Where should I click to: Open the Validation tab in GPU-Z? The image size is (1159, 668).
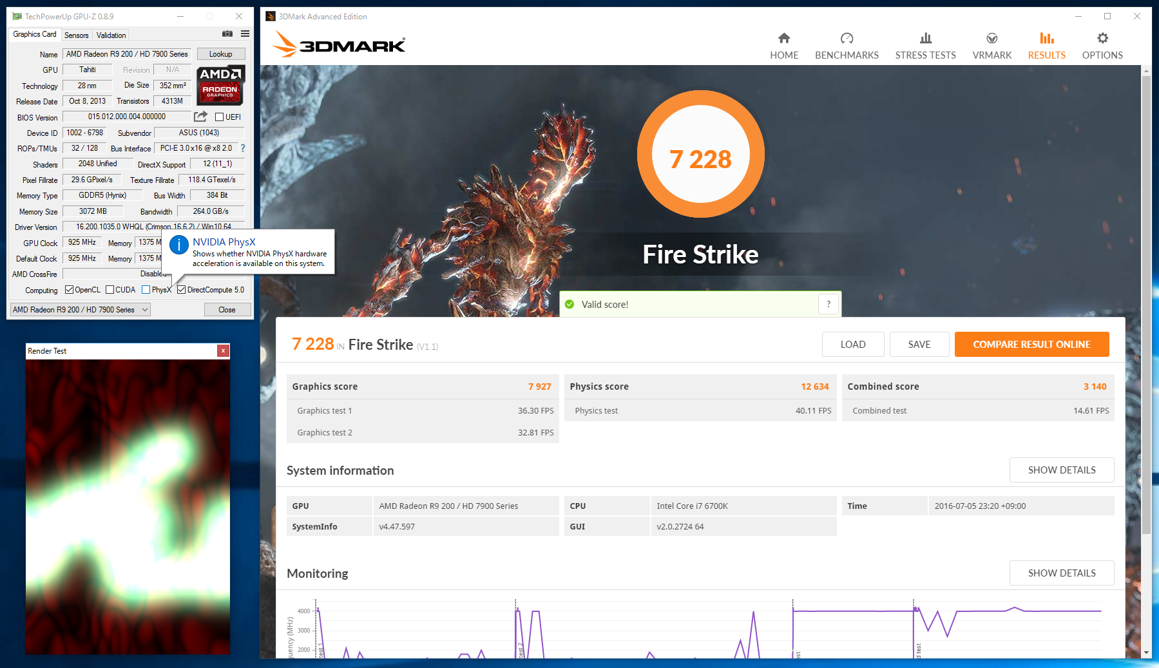pos(111,35)
